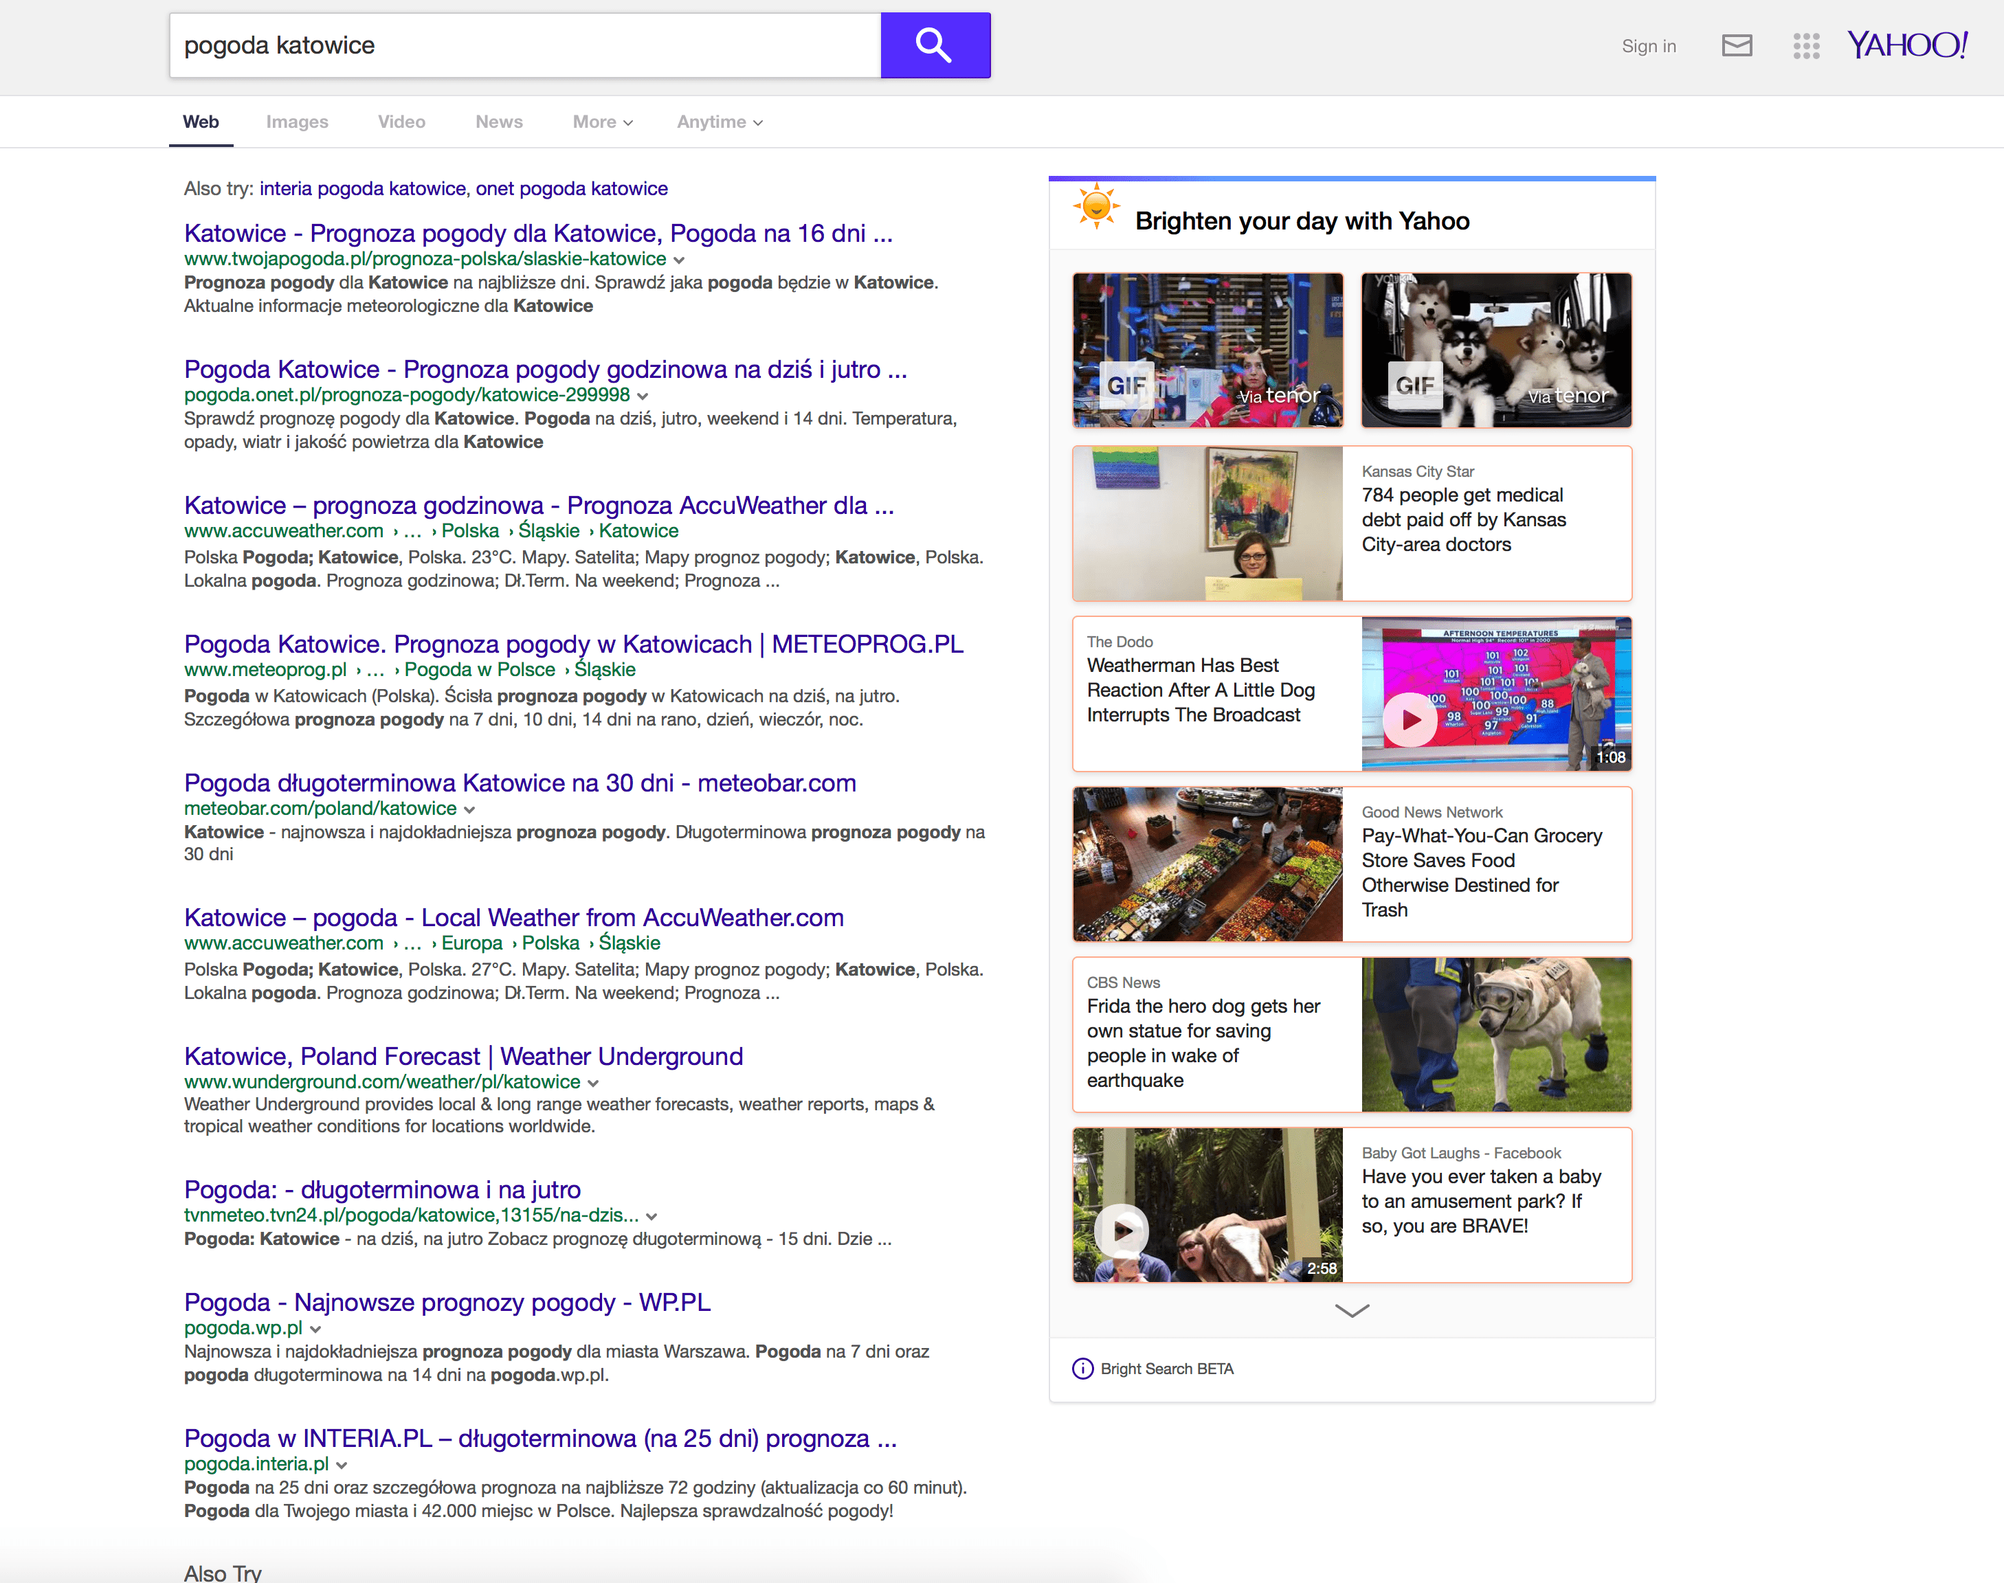This screenshot has width=2004, height=1583.
Task: Open the Frida hero dog photo
Action: [x=1496, y=1034]
